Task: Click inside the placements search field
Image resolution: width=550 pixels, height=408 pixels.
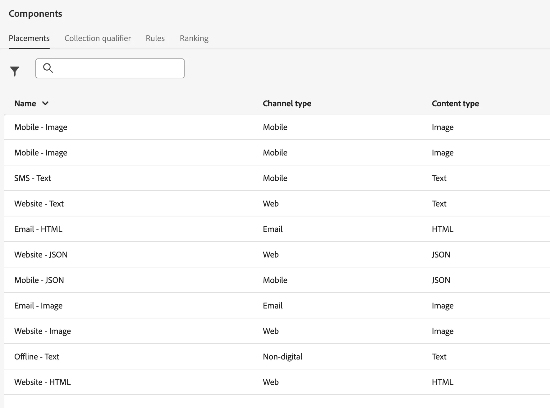Action: [110, 68]
